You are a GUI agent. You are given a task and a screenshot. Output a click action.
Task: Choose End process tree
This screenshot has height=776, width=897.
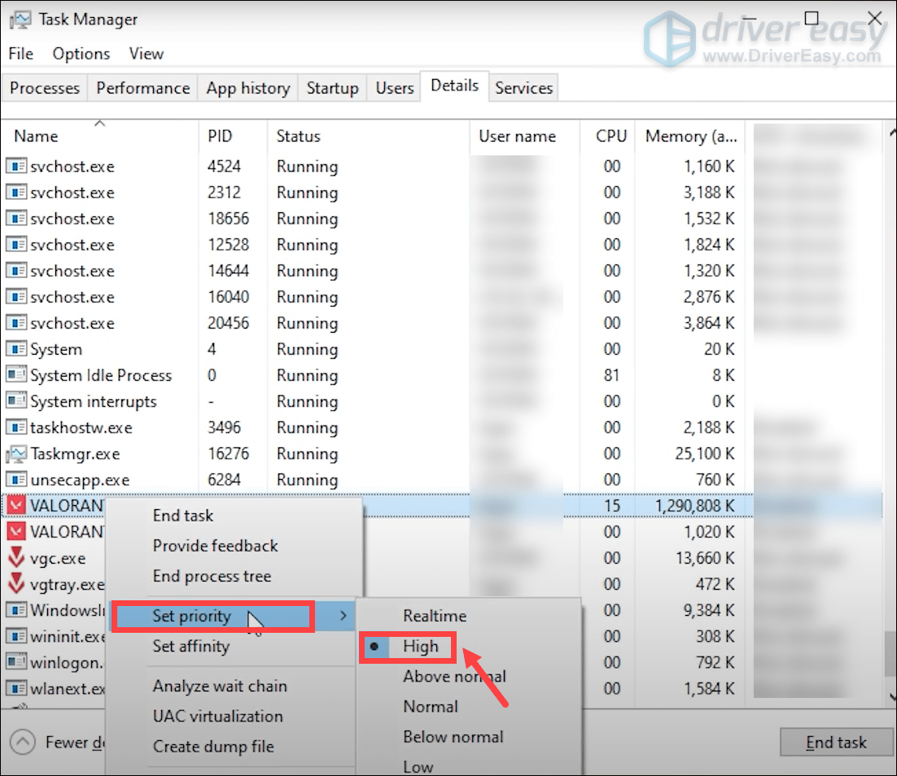point(212,577)
